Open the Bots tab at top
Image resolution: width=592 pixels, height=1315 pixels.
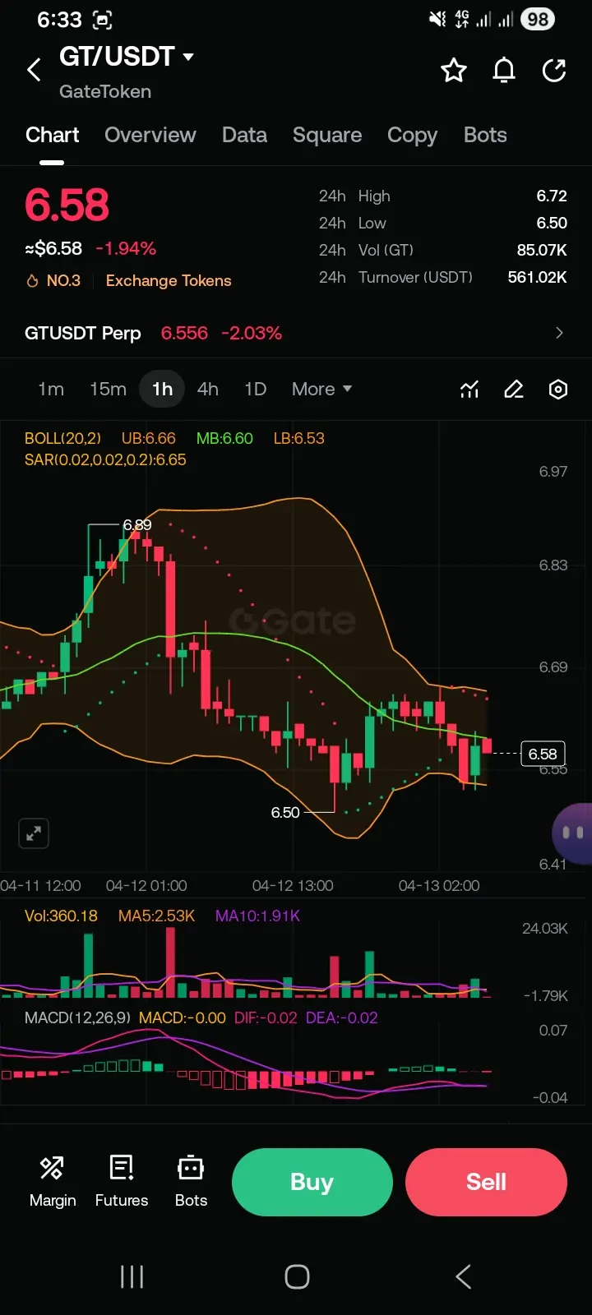click(x=485, y=135)
